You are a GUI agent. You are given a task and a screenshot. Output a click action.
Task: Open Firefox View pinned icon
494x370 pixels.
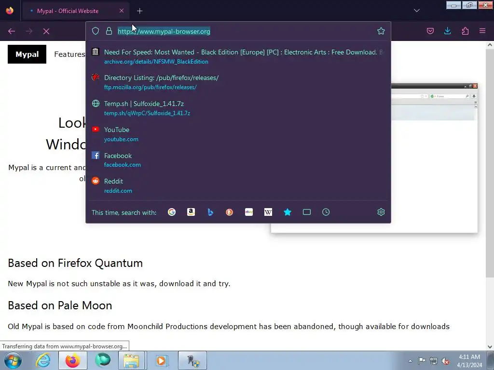[x=10, y=11]
